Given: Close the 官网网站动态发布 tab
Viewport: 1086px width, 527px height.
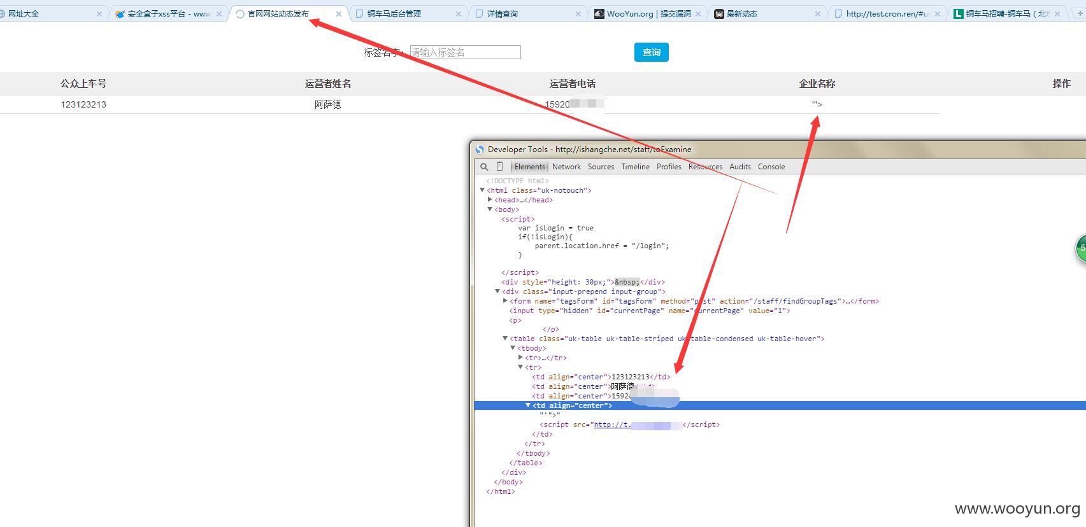Looking at the screenshot, I should [x=338, y=13].
